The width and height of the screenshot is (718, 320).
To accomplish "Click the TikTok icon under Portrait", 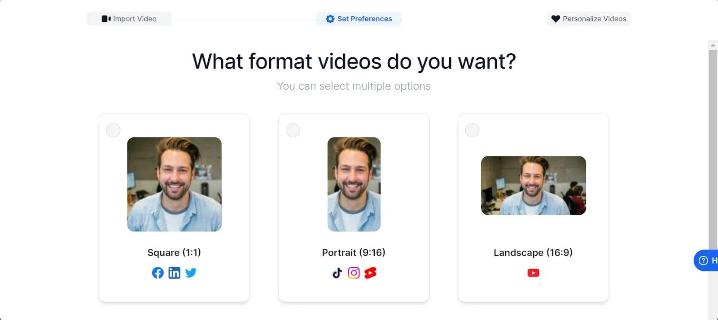I will point(337,272).
